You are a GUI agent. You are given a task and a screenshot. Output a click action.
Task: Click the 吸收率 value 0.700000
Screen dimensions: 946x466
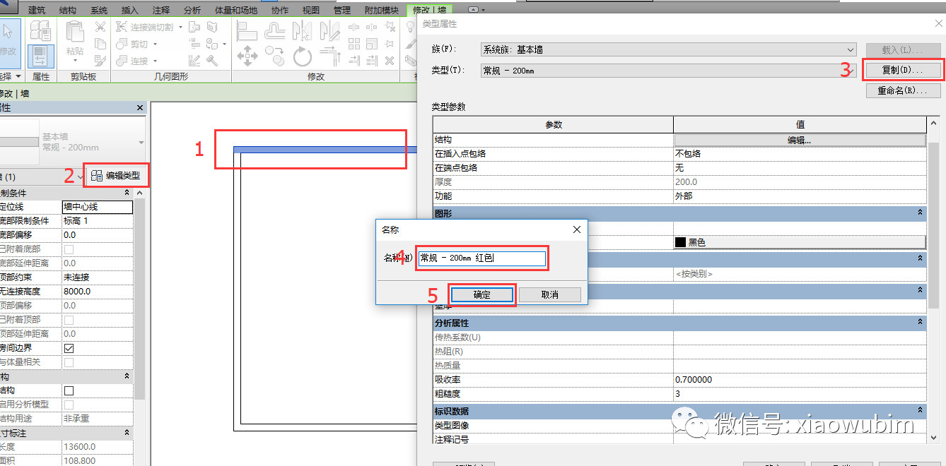[x=800, y=380]
